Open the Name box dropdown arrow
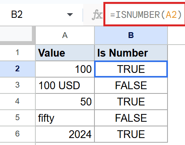The height and width of the screenshot is (145, 185). point(70,15)
